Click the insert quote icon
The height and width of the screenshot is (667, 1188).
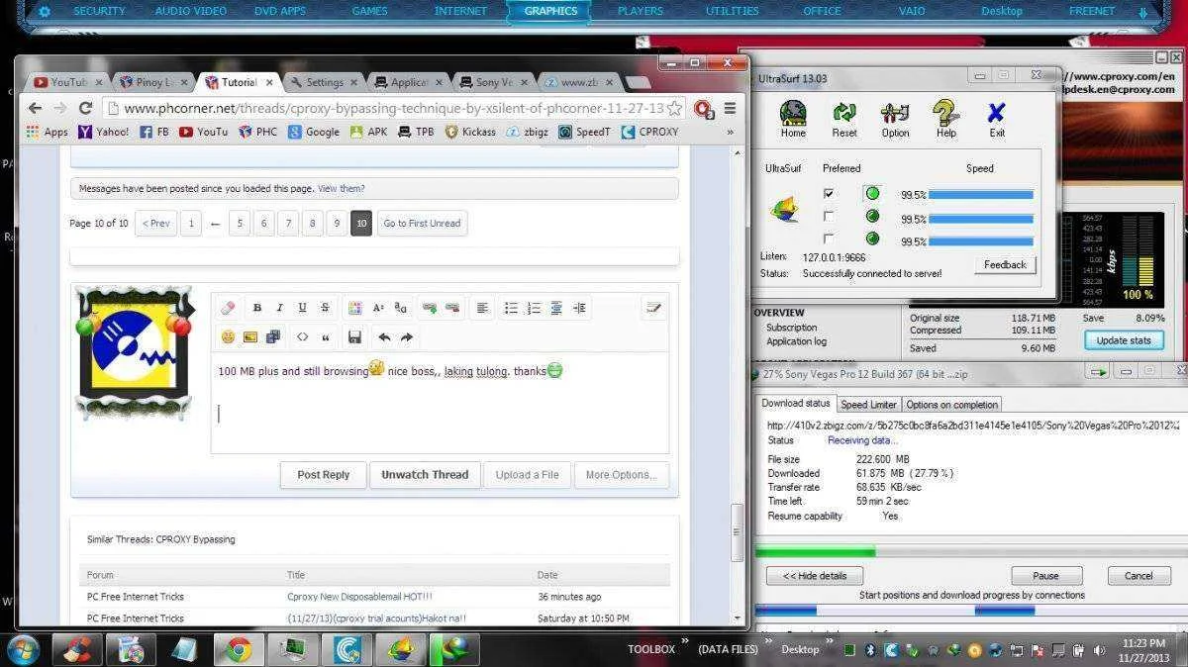(326, 336)
